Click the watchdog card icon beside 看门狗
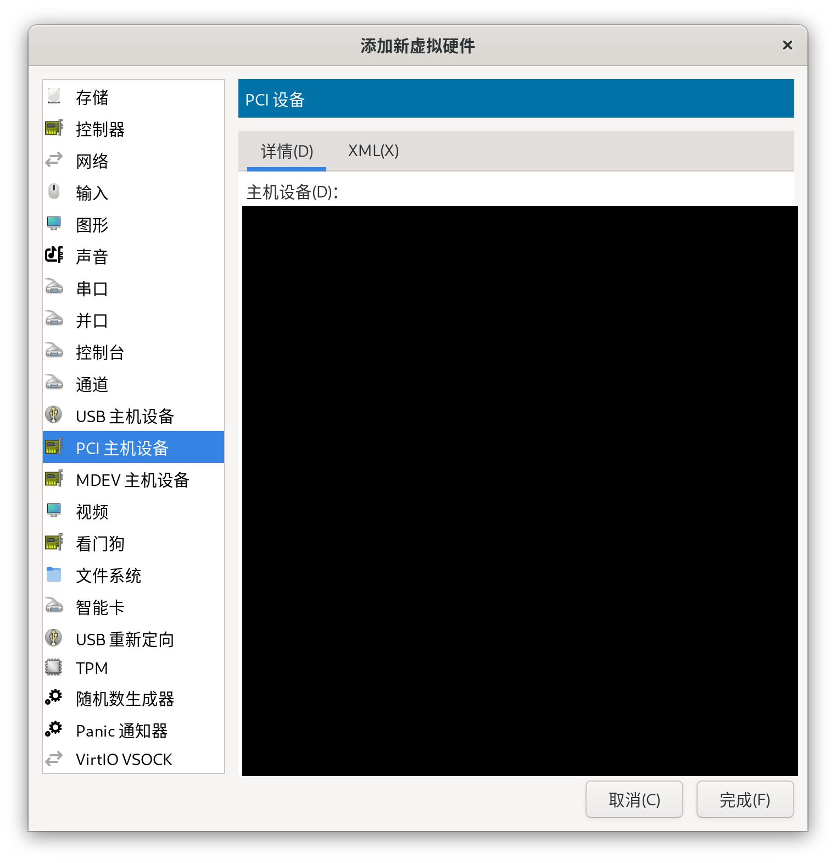This screenshot has height=863, width=836. 54,542
